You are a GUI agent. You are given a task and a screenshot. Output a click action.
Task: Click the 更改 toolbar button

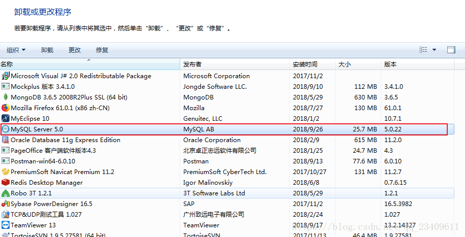(x=75, y=50)
